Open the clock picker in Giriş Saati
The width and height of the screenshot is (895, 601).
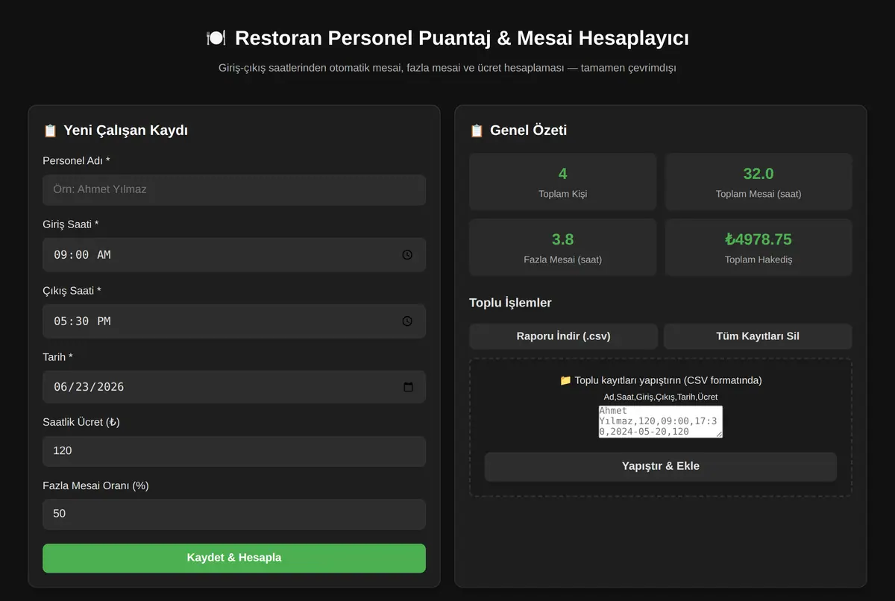[407, 255]
